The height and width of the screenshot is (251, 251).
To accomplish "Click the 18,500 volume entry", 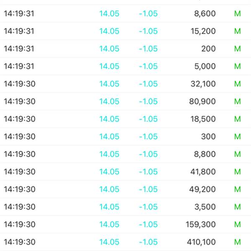I will click(x=204, y=119).
